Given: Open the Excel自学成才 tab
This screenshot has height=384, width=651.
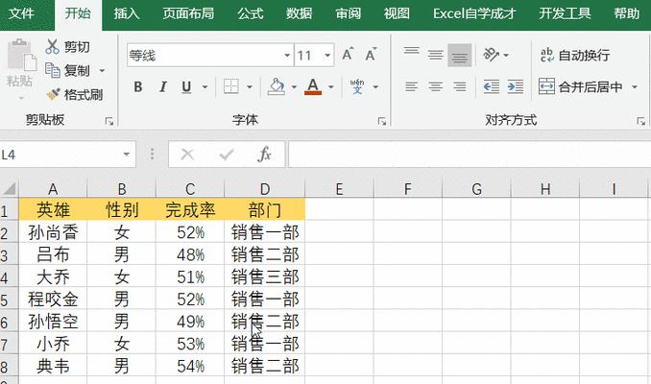Looking at the screenshot, I should (x=474, y=13).
